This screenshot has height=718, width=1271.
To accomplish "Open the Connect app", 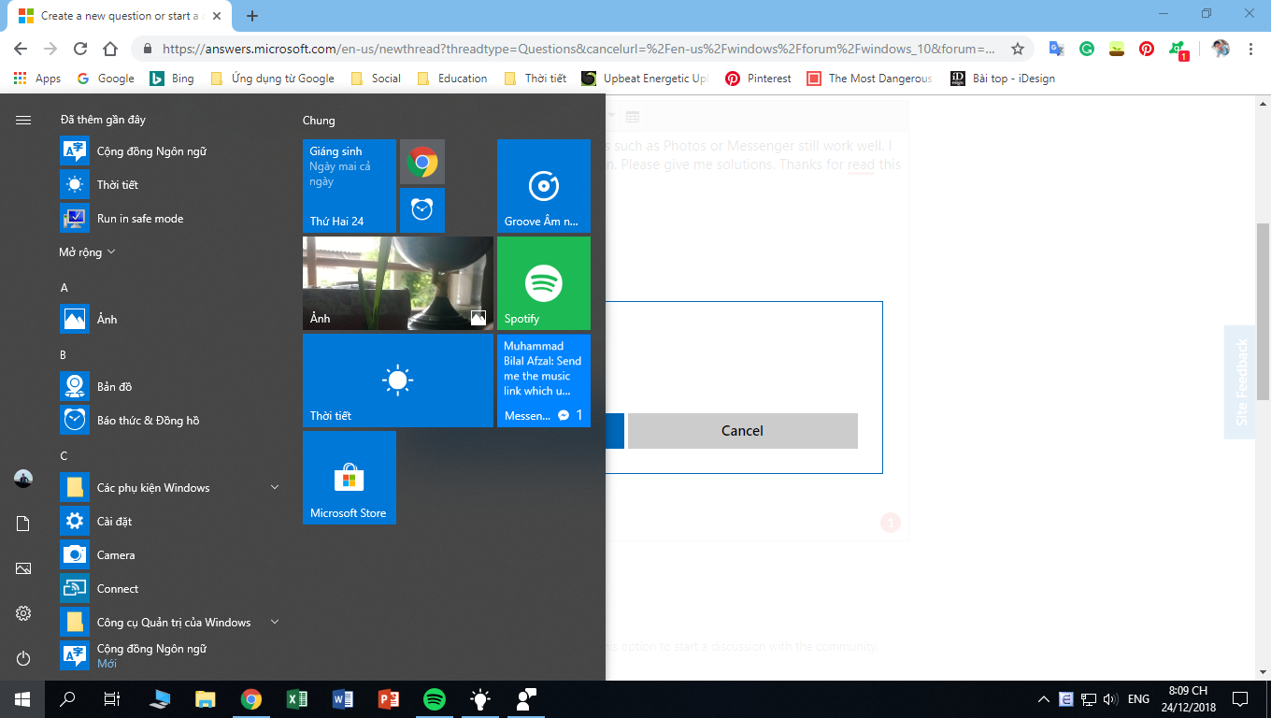I will coord(172,589).
